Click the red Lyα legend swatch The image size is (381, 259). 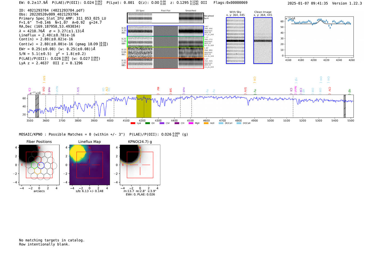133,123
